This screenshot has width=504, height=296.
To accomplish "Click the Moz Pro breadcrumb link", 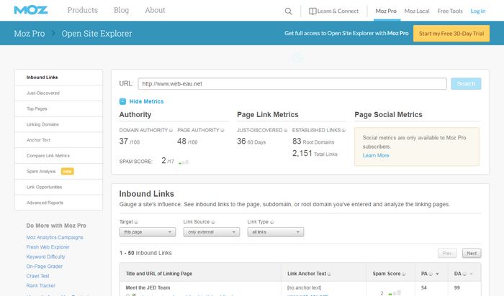I will click(30, 33).
